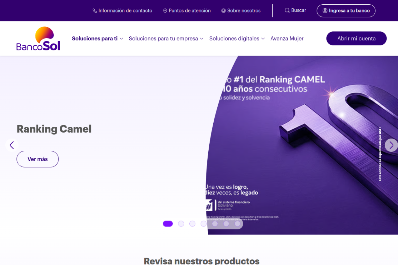Open the Soluciones digitales dropdown chevron
The image size is (398, 265).
(x=263, y=39)
